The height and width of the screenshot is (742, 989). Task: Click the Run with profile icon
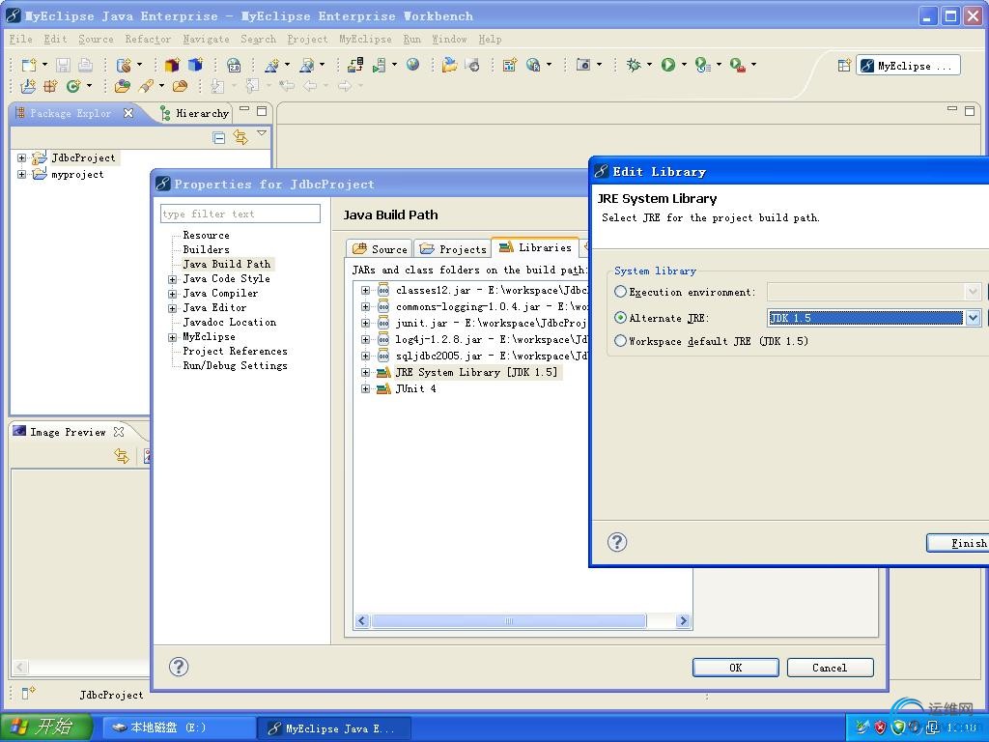(x=702, y=65)
